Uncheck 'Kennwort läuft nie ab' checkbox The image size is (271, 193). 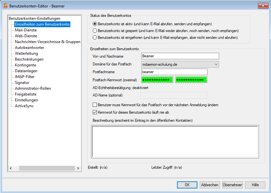click(95, 112)
